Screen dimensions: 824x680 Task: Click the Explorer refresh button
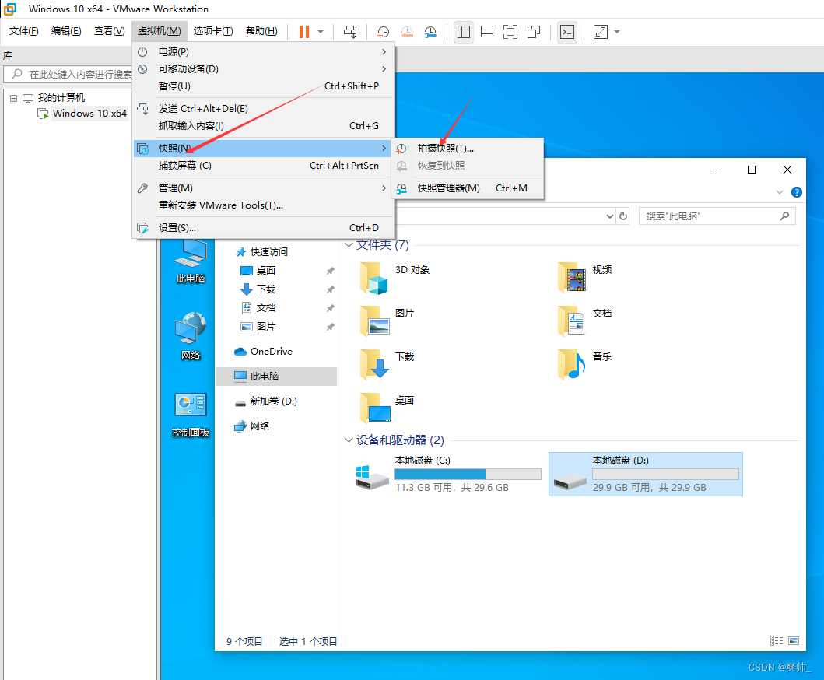click(623, 216)
